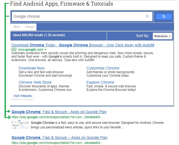Click the Ad badge next to www.google.com
This screenshot has height=145, width=179.
coord(14,49)
